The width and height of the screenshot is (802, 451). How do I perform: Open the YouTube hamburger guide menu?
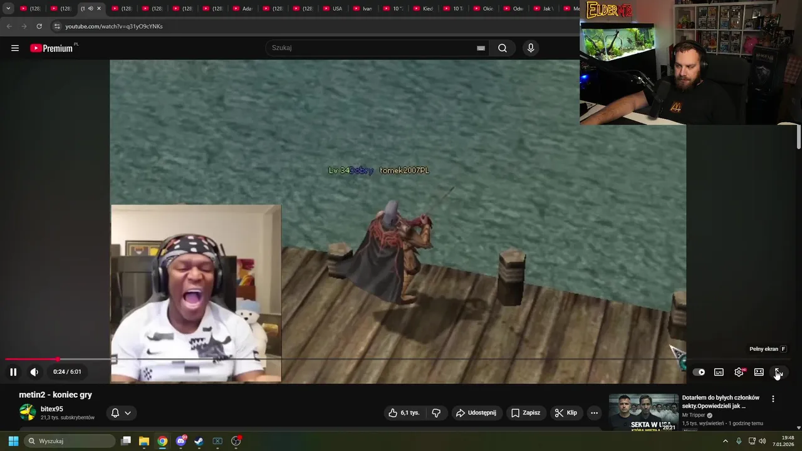tap(15, 48)
